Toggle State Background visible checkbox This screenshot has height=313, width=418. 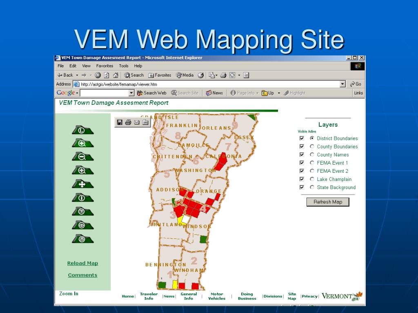302,187
